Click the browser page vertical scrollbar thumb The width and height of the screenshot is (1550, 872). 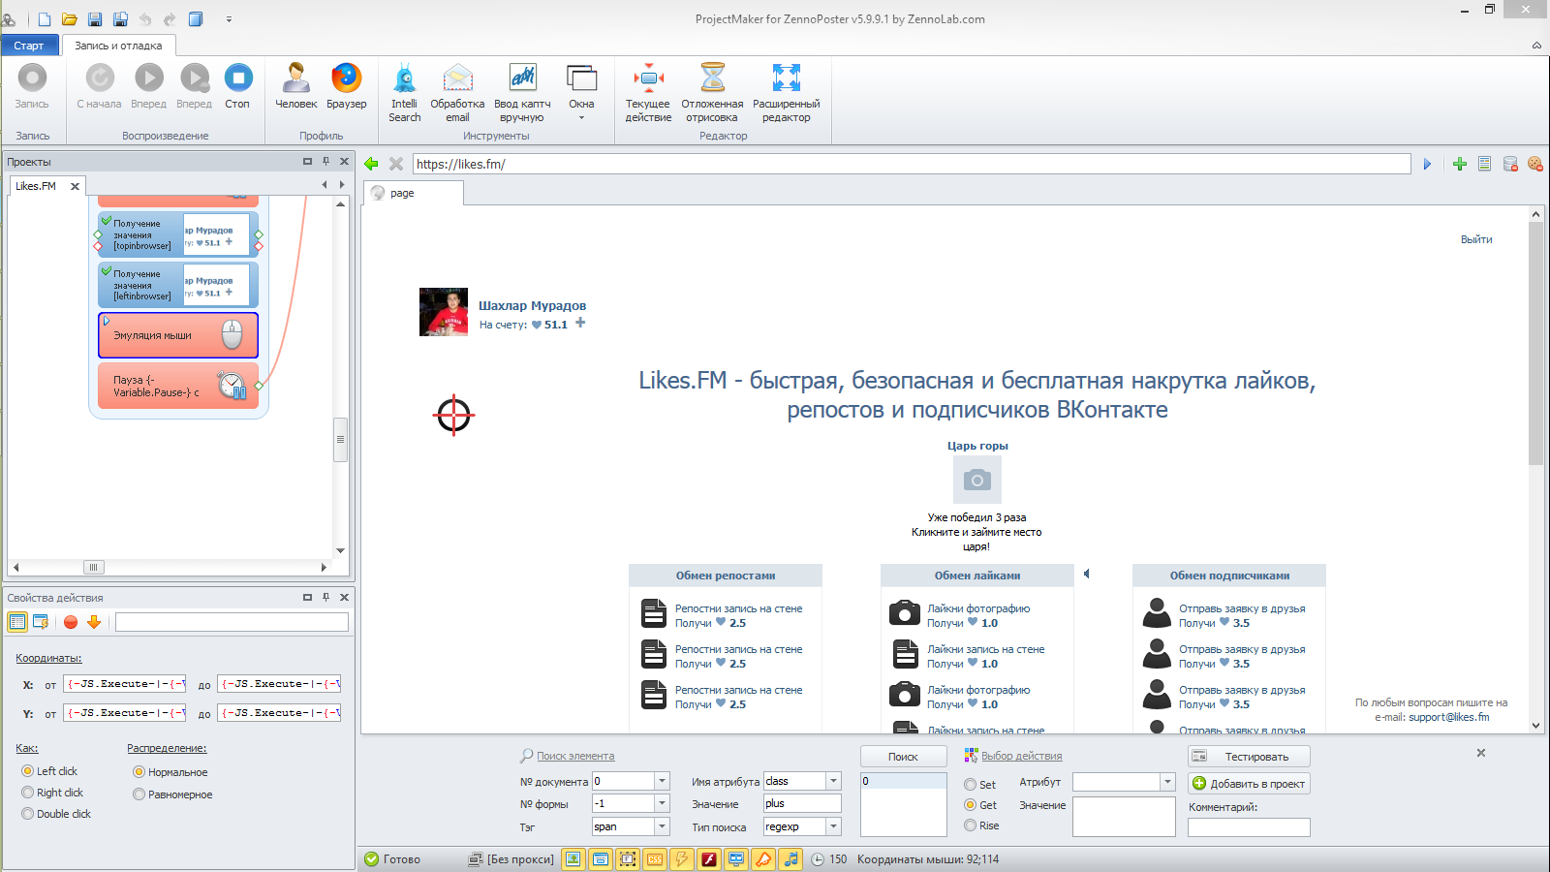click(x=1535, y=344)
